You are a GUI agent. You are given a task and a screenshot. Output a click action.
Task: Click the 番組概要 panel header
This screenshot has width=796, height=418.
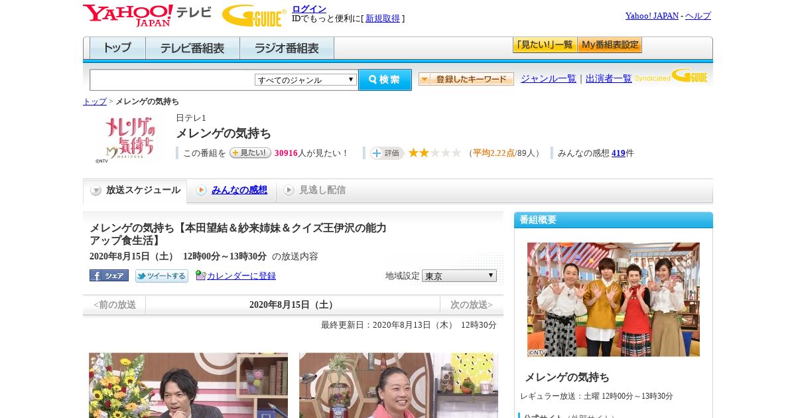[x=614, y=220]
